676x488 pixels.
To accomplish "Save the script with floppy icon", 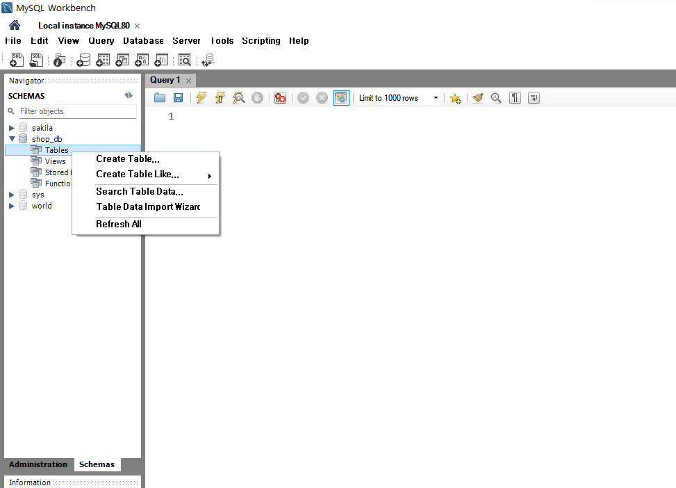I will (178, 98).
